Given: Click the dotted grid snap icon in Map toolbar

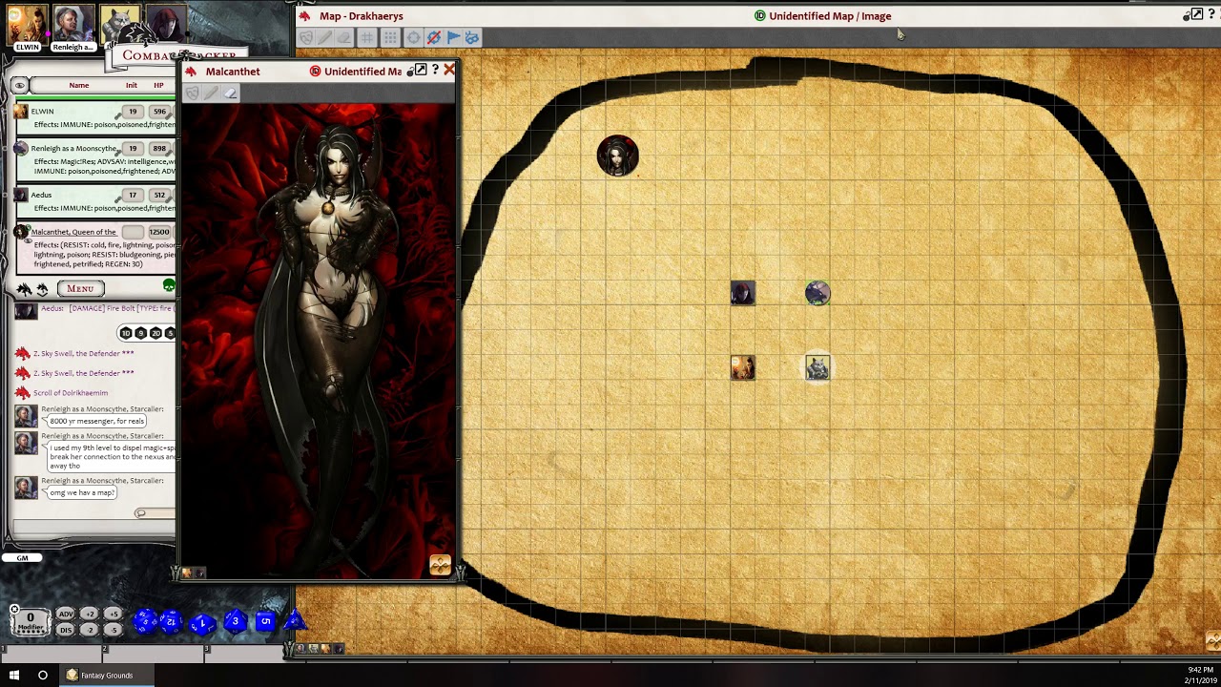Looking at the screenshot, I should [x=390, y=37].
